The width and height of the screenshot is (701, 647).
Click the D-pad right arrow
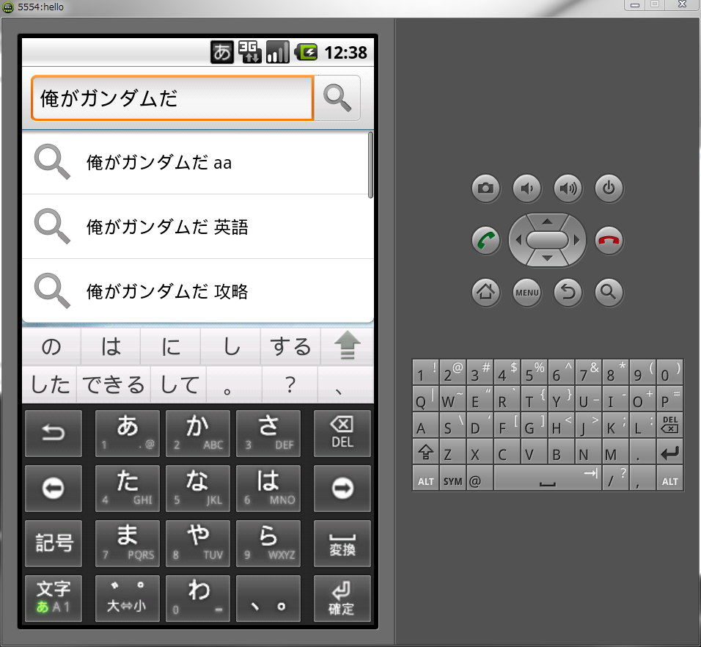[577, 240]
